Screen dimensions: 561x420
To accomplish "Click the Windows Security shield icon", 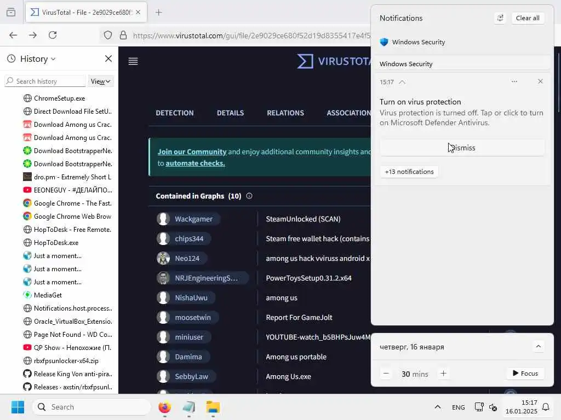I will [x=384, y=42].
